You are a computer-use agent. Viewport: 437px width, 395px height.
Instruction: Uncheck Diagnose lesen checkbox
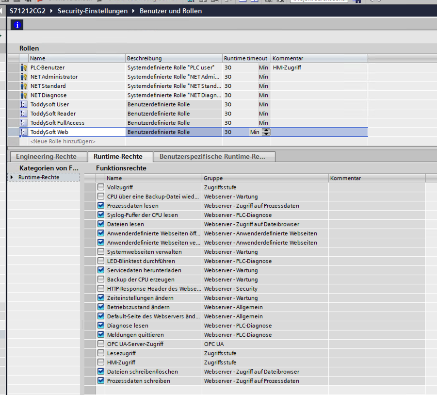click(101, 325)
